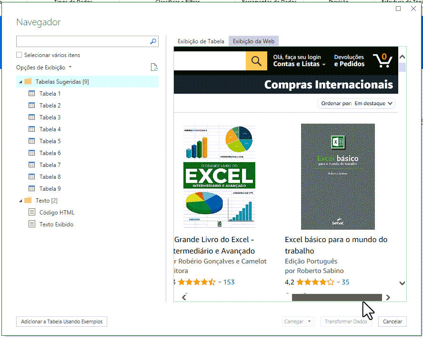Open rating dropdown next to 153 reviews
Viewport: 423px width, 341px height.
point(220,283)
